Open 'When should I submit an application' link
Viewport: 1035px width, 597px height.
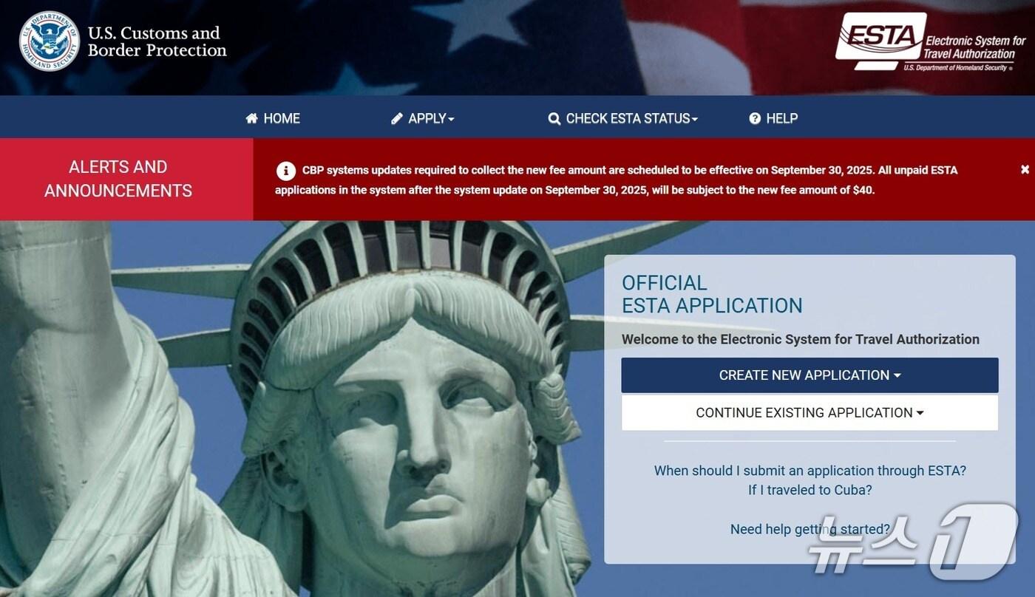click(810, 471)
